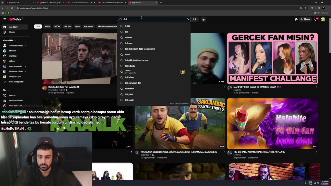Open the Tüm Yer İşaretleri bookmarks folder
Screen dimensions: 331x186
click(322, 13)
